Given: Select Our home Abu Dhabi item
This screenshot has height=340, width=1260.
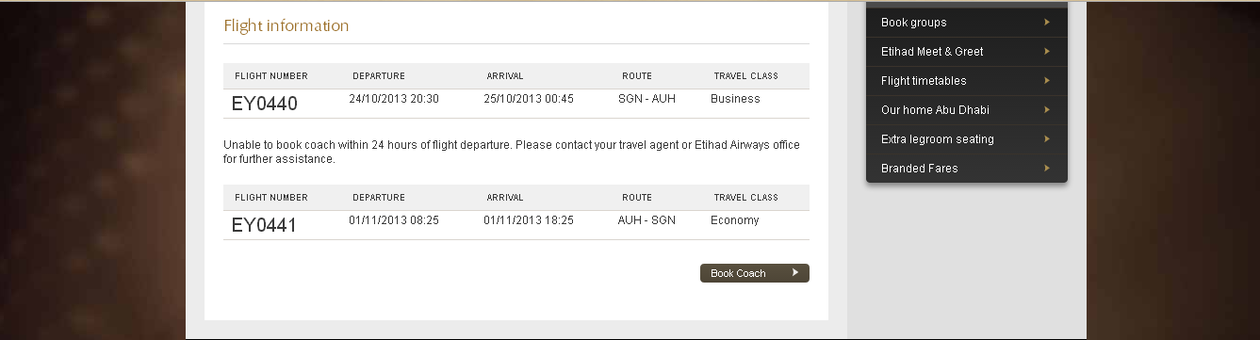Looking at the screenshot, I should (x=967, y=110).
